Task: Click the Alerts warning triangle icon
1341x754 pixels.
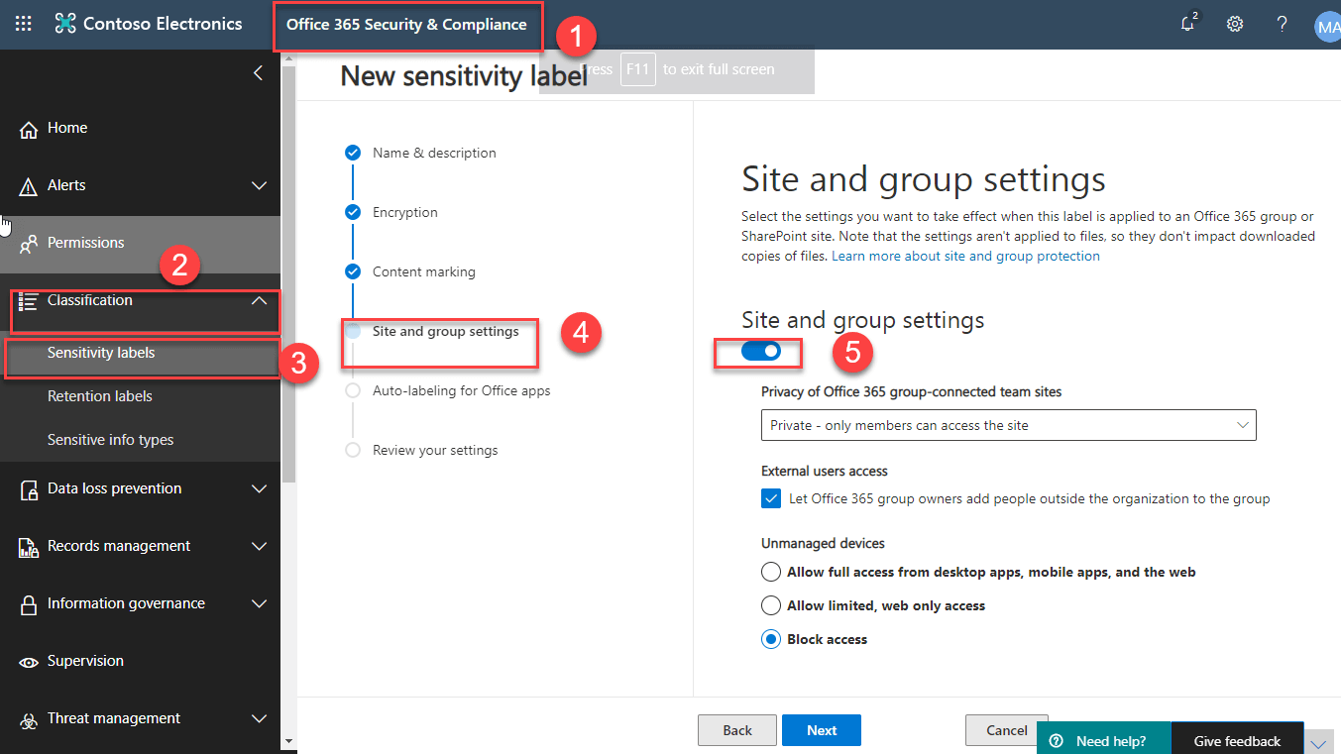Action: point(29,186)
